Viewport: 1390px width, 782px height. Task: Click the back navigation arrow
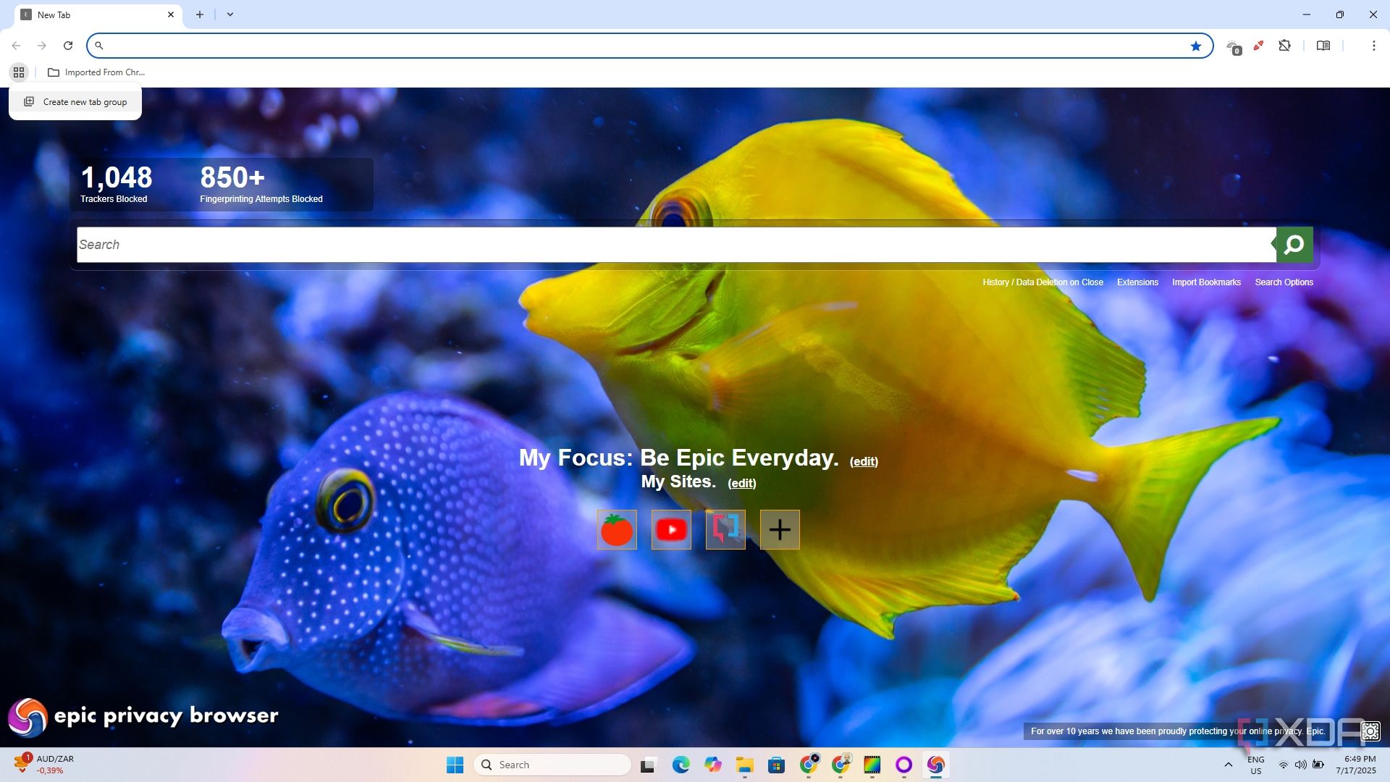point(16,46)
